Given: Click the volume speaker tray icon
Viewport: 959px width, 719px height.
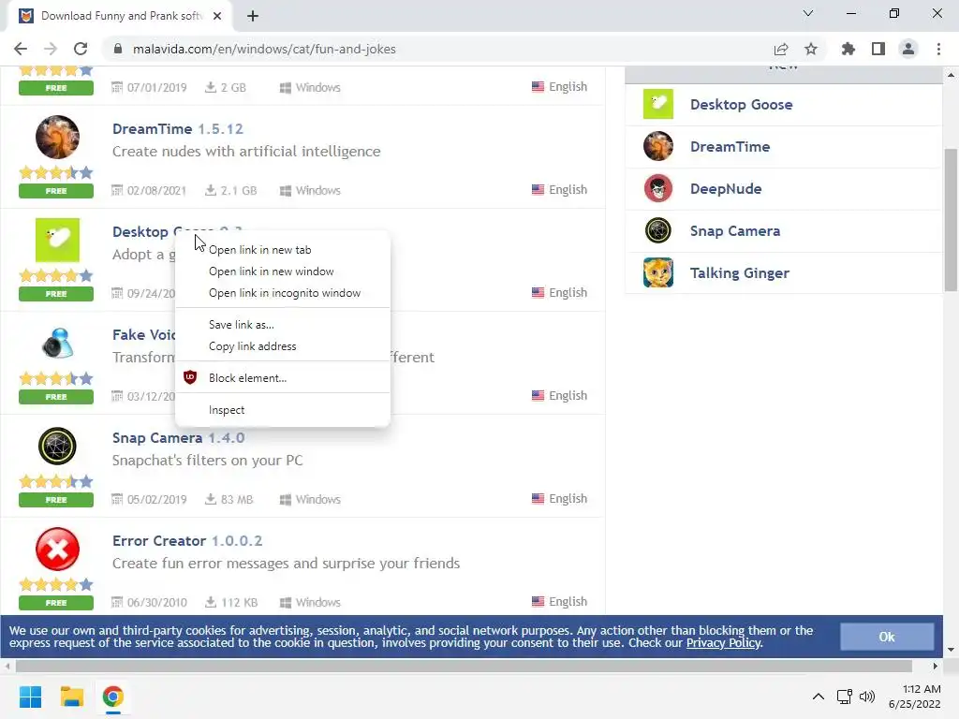Looking at the screenshot, I should pos(867,697).
